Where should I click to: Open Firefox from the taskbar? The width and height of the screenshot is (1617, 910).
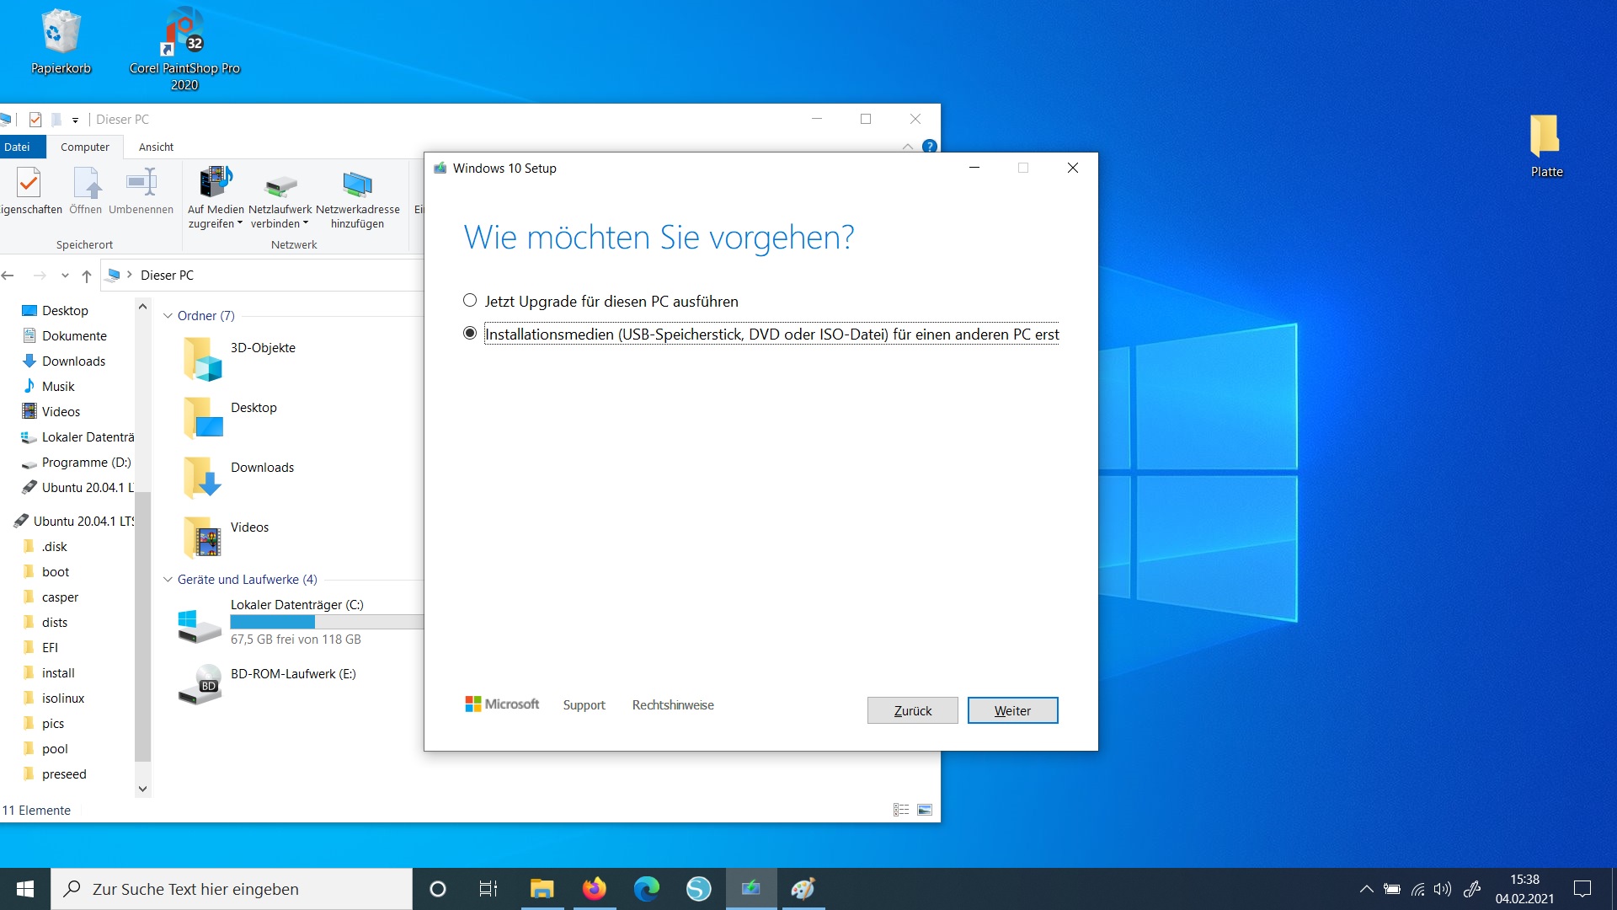point(594,889)
